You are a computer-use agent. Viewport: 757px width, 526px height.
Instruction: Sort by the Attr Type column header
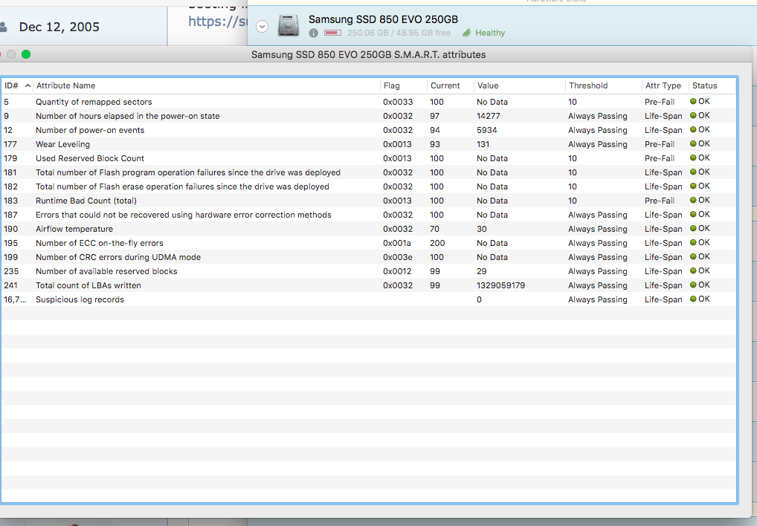666,85
